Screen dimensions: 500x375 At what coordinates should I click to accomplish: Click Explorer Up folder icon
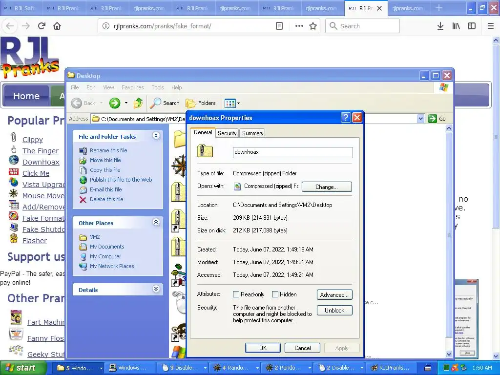tap(138, 103)
